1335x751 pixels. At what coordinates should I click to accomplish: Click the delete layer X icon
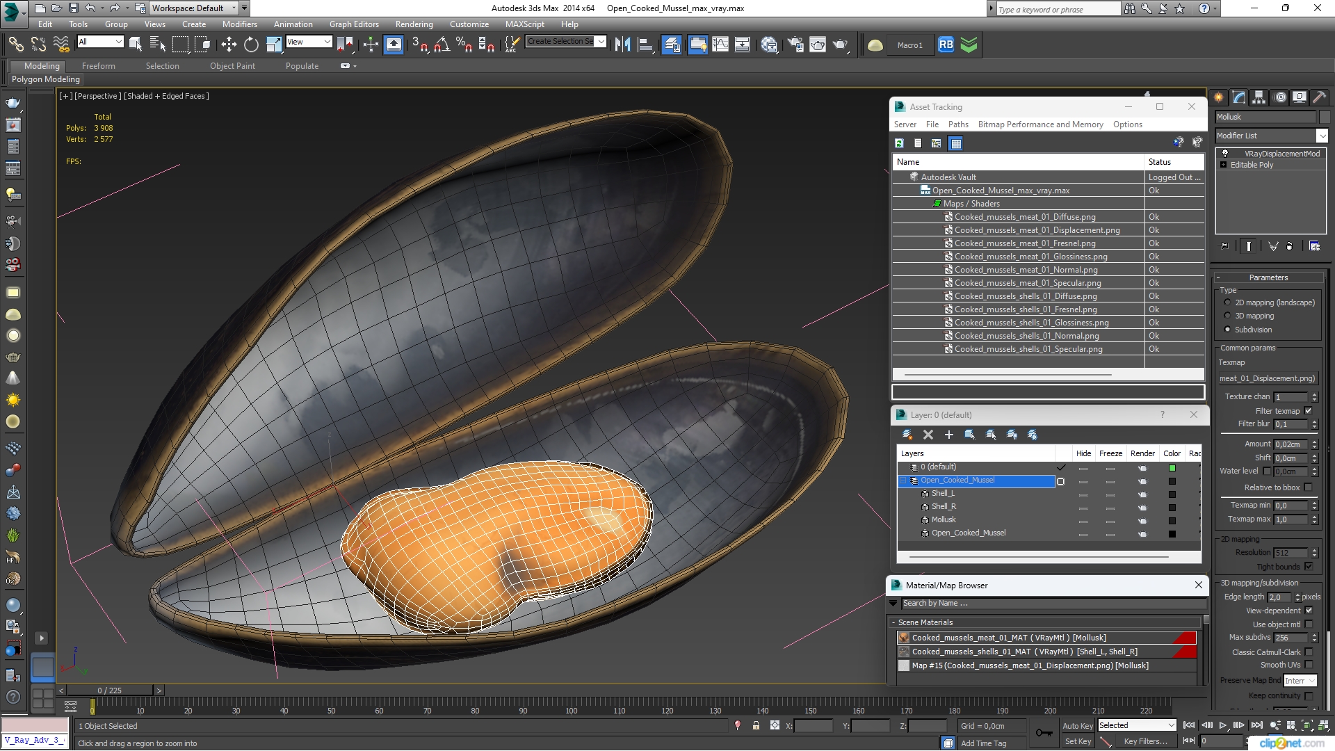pyautogui.click(x=928, y=435)
